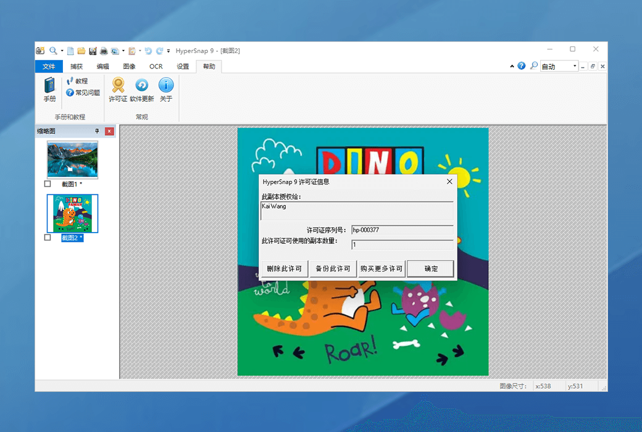This screenshot has width=642, height=432.
Task: Expand the 自动 zoom dropdown
Action: [x=575, y=67]
